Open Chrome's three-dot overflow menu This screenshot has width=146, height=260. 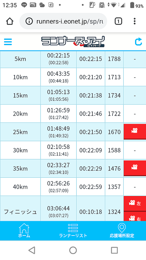135,21
